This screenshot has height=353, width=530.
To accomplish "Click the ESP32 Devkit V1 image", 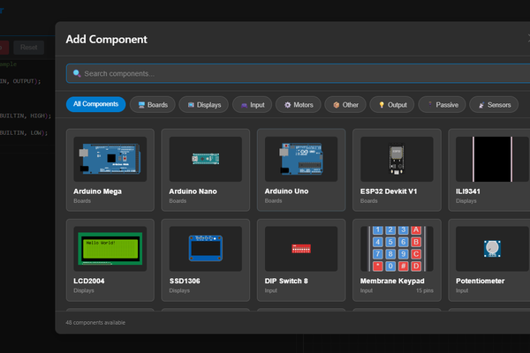I will pos(397,159).
